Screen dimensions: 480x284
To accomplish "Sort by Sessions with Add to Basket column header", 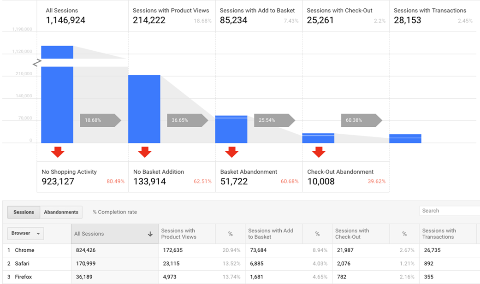I will click(x=274, y=234).
